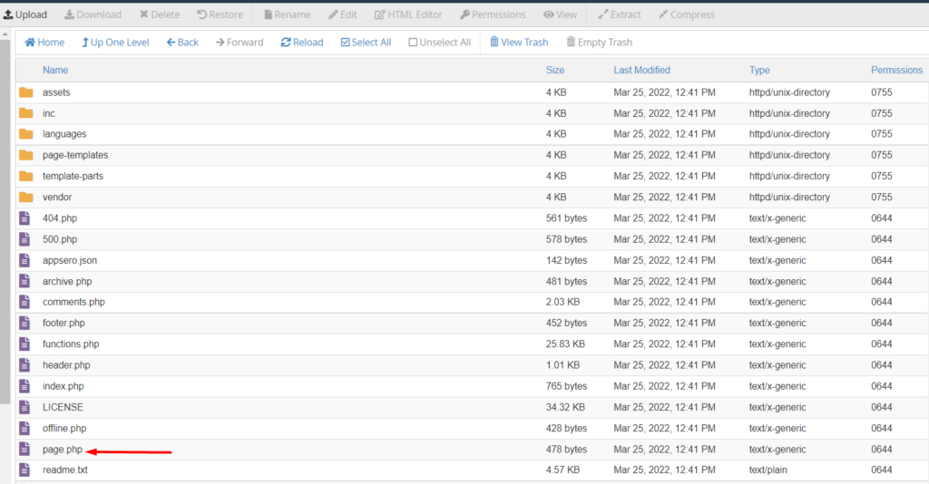Open the HTML Editor
Viewport: 929px width, 484px height.
pos(408,15)
